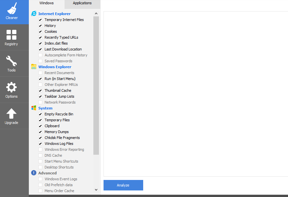
Task: Select the Internet Explorer category heading
Action: [x=54, y=14]
